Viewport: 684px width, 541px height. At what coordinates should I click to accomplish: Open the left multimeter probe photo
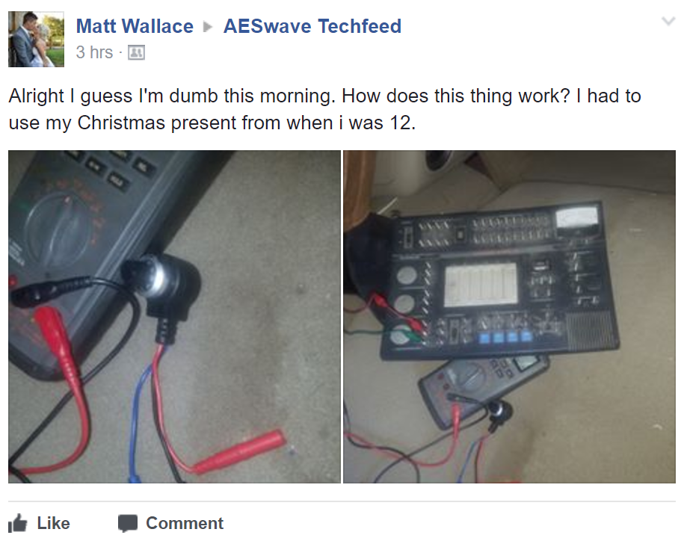click(174, 317)
